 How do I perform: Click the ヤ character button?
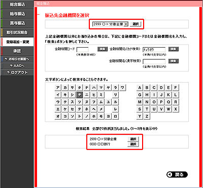tap(108, 88)
